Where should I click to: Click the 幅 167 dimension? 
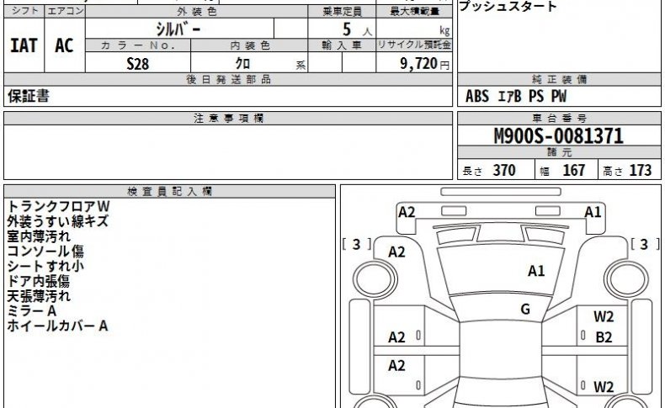point(562,170)
